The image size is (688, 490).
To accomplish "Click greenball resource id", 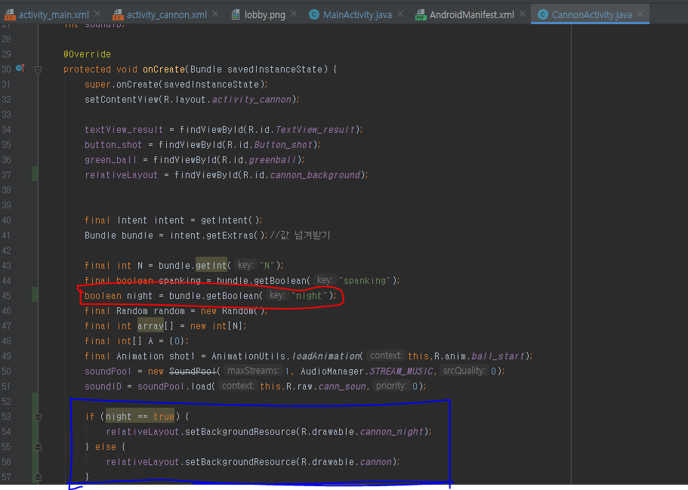I will coord(273,160).
